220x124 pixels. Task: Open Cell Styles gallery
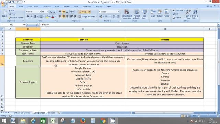click(x=144, y=14)
